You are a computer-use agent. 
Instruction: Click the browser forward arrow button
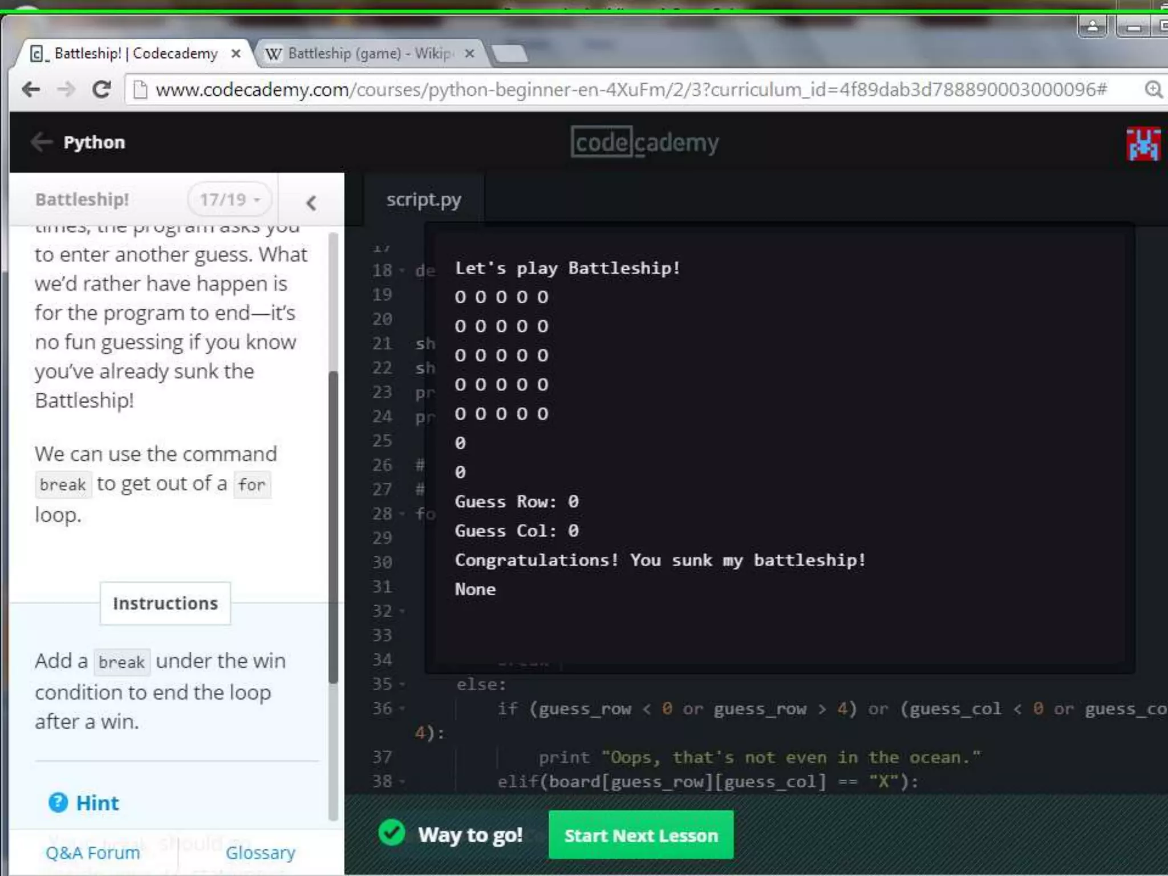tap(66, 90)
